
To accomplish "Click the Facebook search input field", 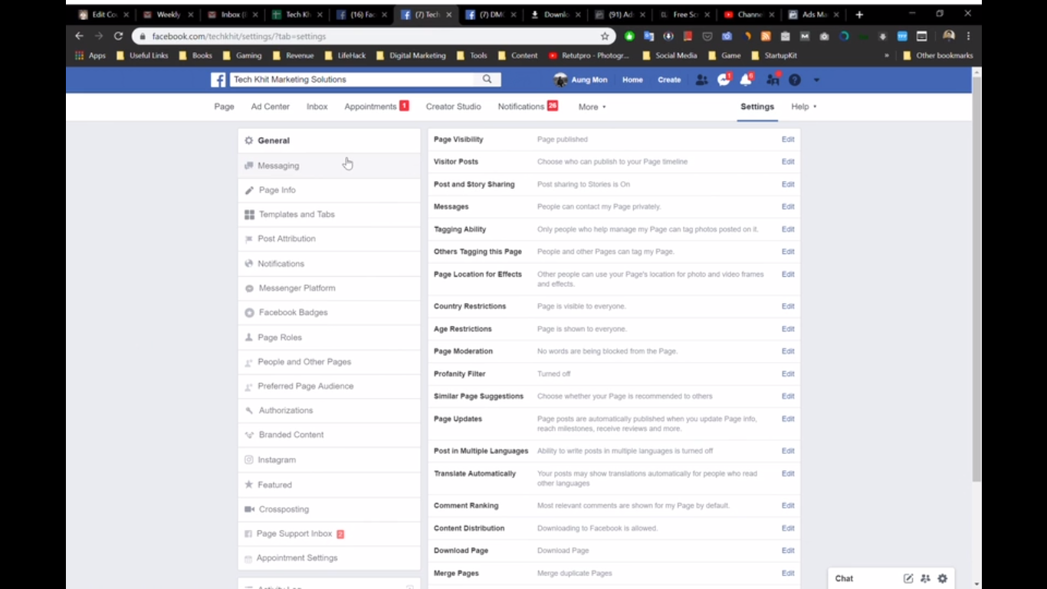I will click(x=352, y=79).
